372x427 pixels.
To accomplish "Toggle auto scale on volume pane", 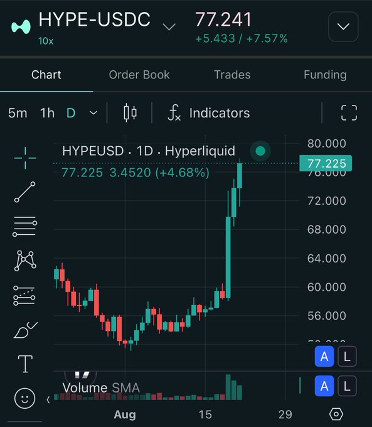I will coord(324,386).
